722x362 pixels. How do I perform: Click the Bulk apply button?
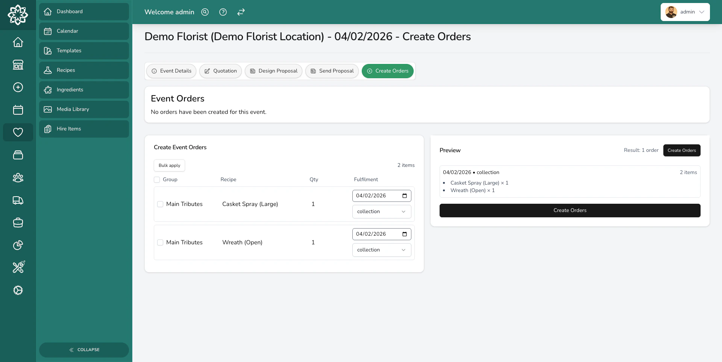pyautogui.click(x=169, y=165)
